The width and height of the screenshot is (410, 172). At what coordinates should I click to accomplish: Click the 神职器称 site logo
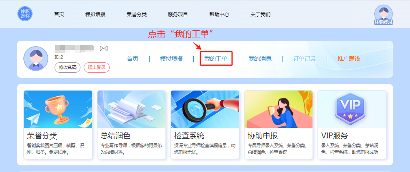pos(25,14)
